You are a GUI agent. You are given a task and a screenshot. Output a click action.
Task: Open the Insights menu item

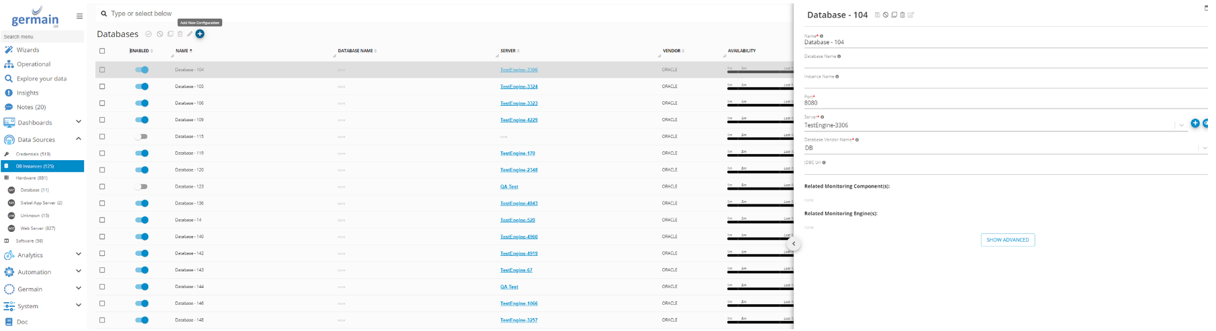click(28, 93)
